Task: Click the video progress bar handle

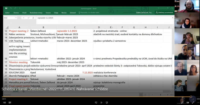Action: coord(191,97)
